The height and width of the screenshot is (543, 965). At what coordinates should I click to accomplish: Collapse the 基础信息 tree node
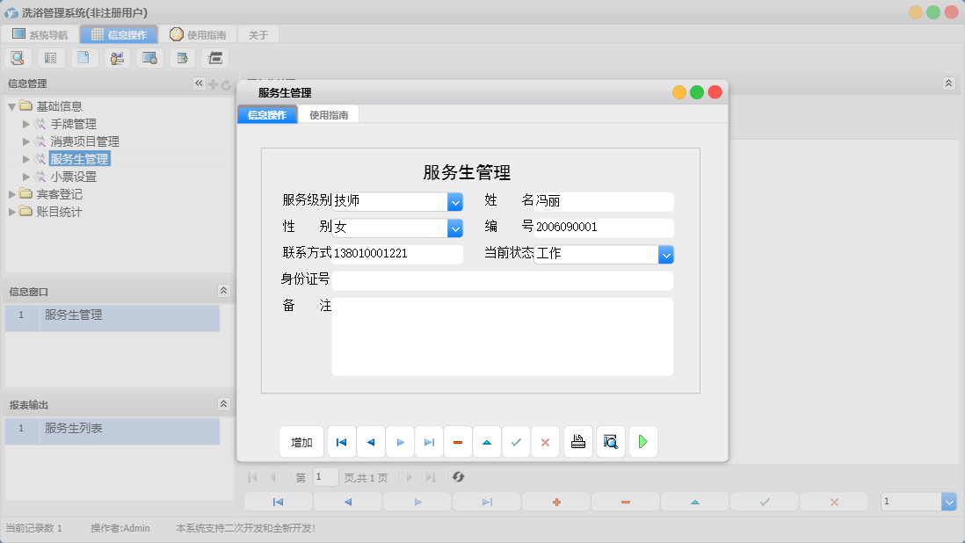(x=10, y=105)
